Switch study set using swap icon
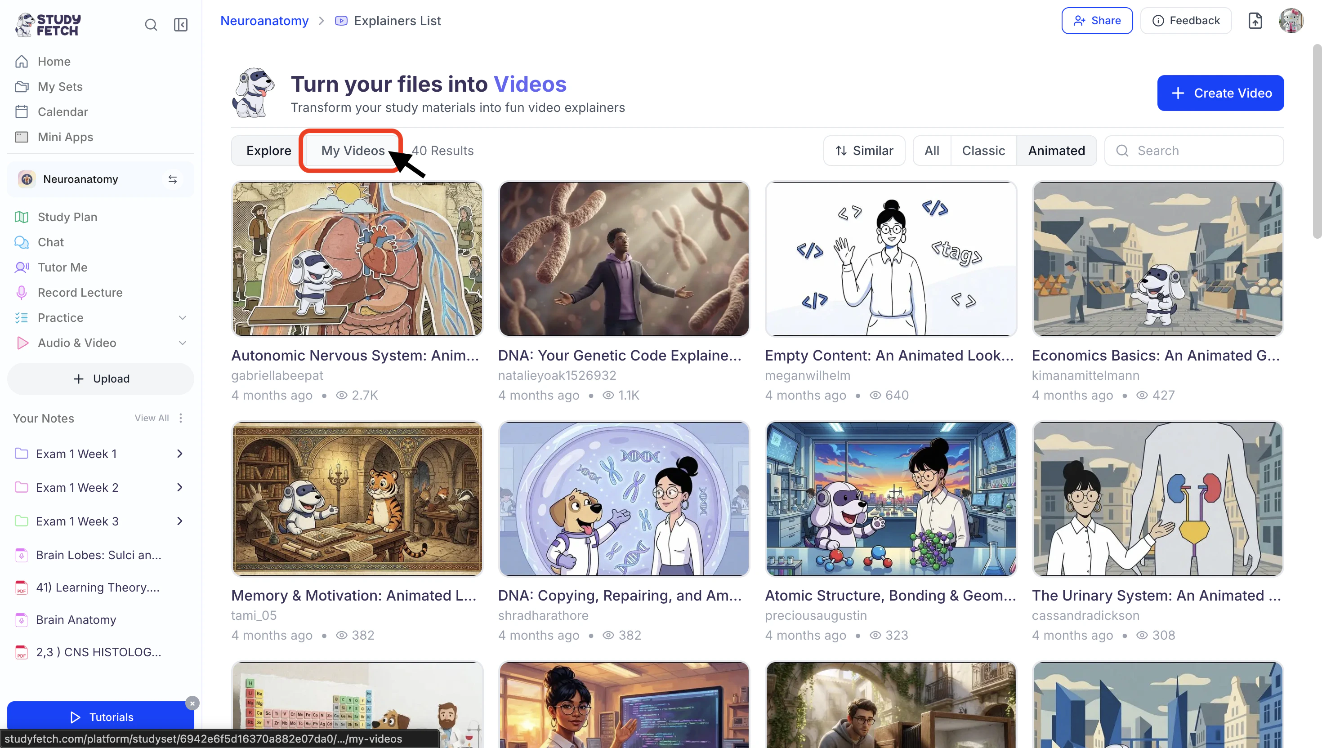 [173, 179]
